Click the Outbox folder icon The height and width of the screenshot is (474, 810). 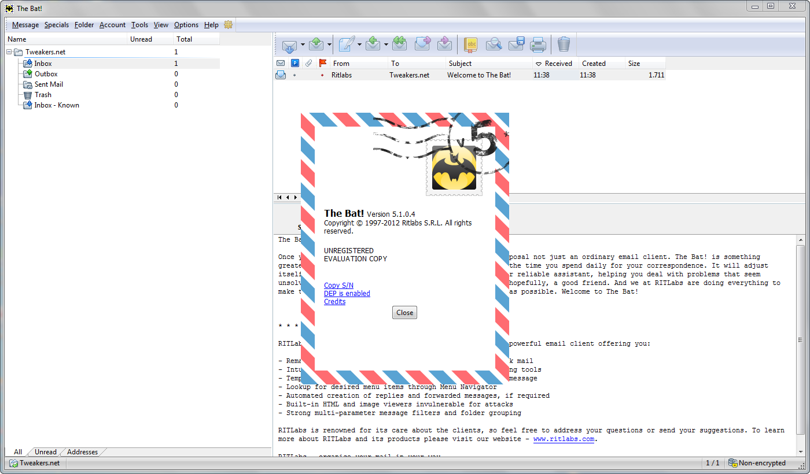28,74
